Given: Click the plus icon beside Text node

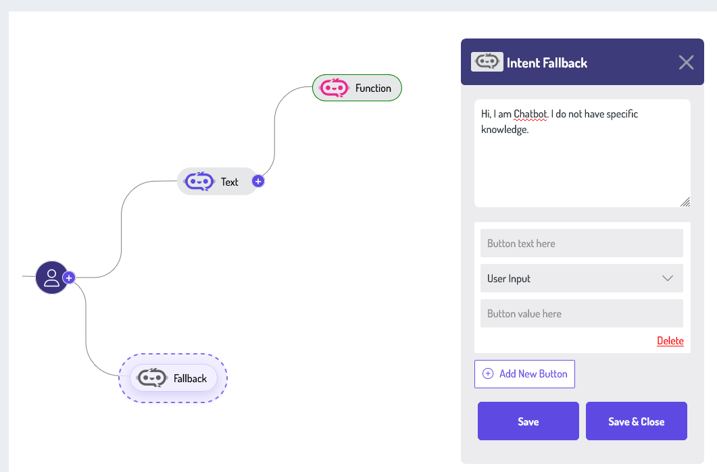Looking at the screenshot, I should [x=258, y=181].
